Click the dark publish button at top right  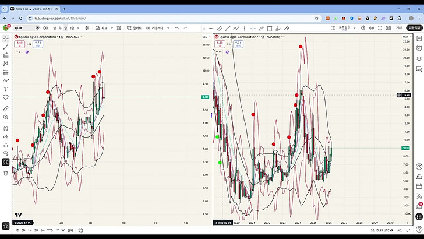coord(414,28)
